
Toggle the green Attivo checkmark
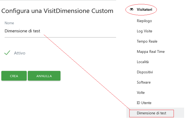(x=7, y=53)
